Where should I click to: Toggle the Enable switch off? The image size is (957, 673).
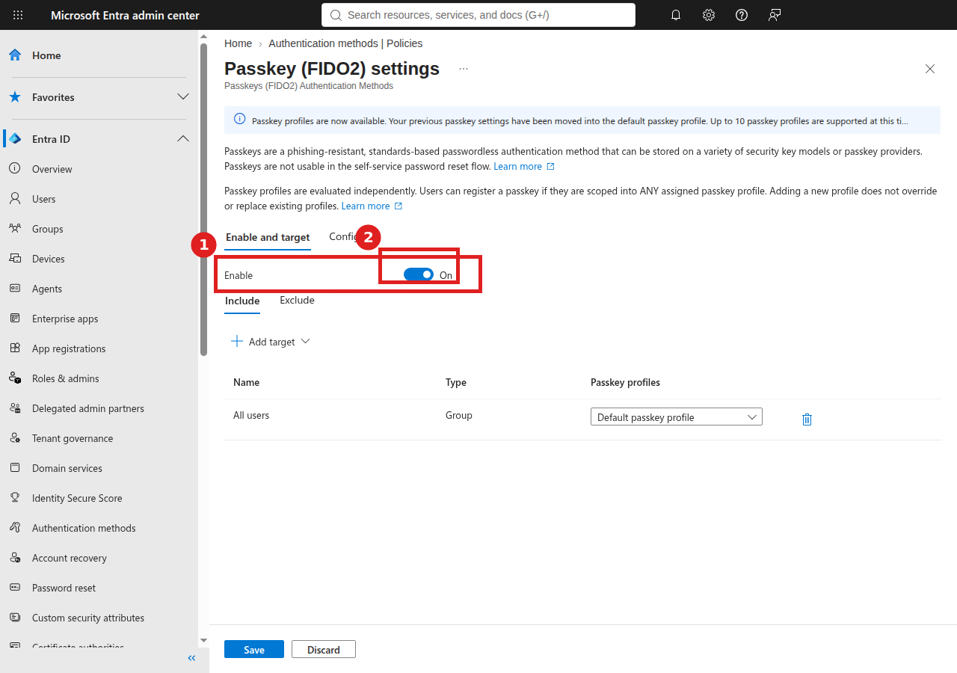click(x=419, y=274)
